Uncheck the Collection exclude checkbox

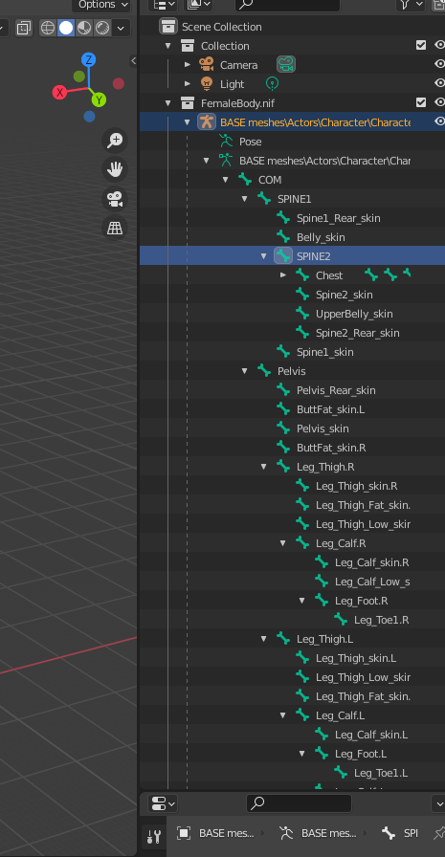pyautogui.click(x=421, y=45)
